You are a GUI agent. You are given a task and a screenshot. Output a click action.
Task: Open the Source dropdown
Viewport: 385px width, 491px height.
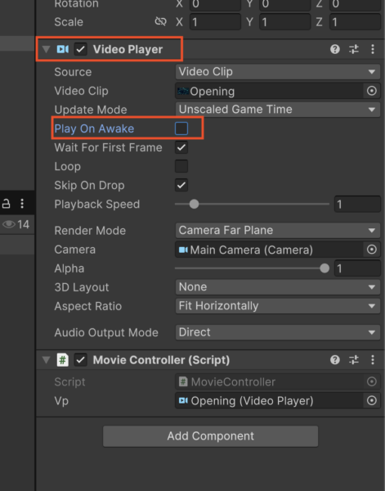(278, 72)
